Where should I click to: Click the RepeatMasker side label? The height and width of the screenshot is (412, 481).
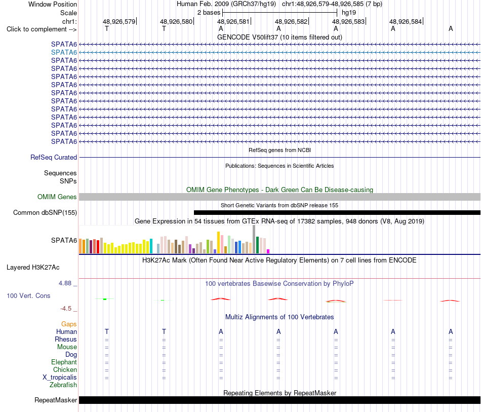tap(56, 400)
